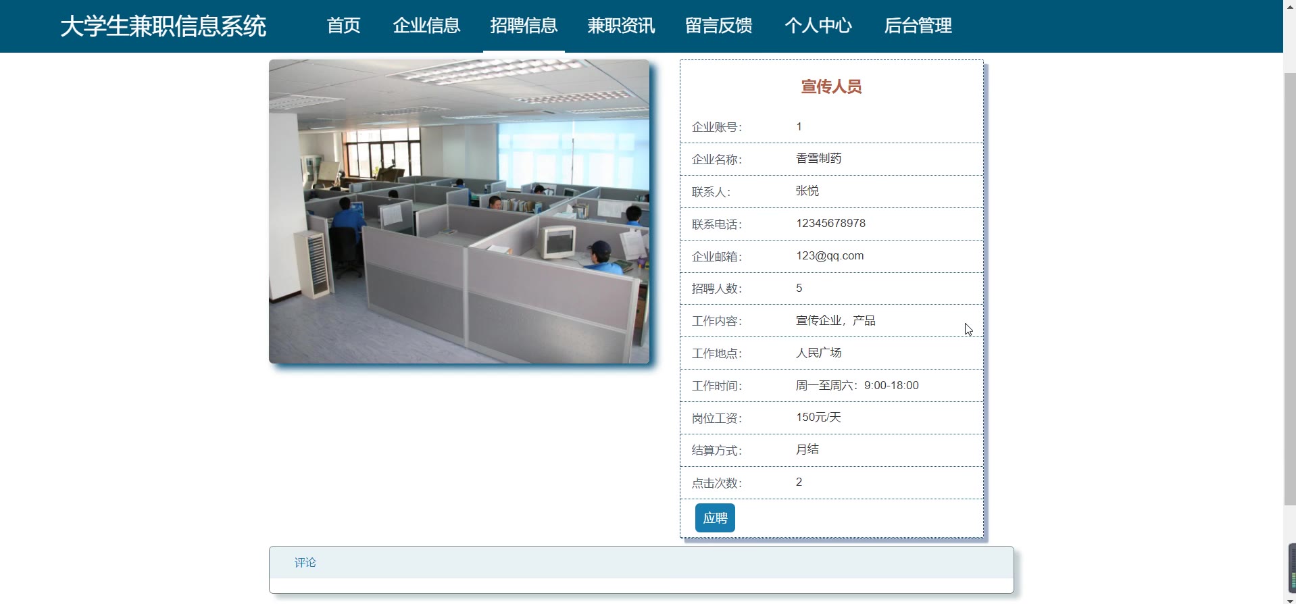Viewport: 1296px width, 604px height.
Task: Click the salary value 150元/天
Action: click(x=818, y=417)
